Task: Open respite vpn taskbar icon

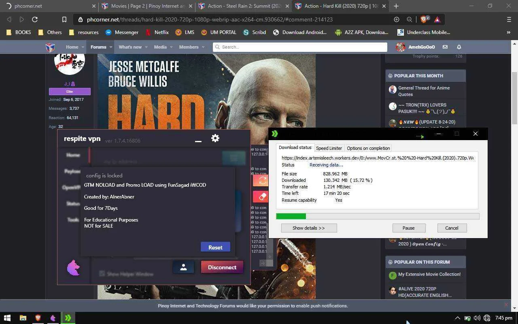Action: click(53, 318)
